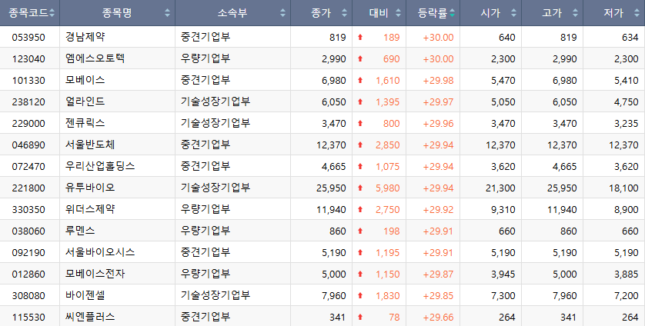
Task: Click the red up arrow in 서울반도체 row
Action: click(360, 145)
